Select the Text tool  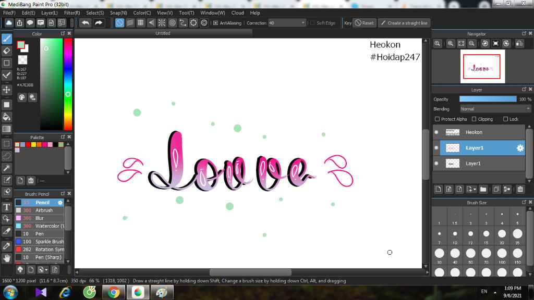[7, 207]
